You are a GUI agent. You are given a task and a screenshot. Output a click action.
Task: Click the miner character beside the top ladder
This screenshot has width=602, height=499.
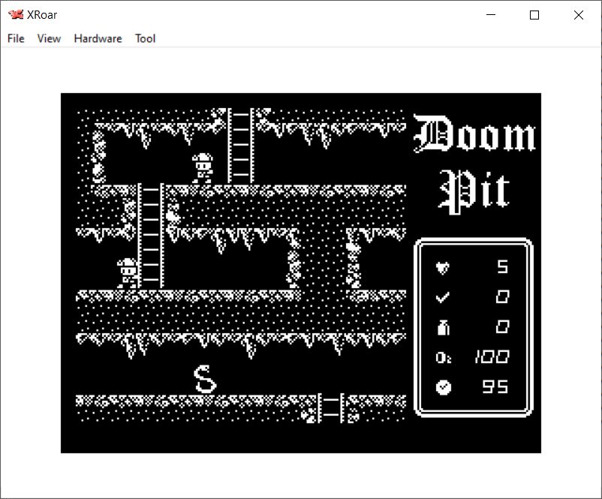(202, 168)
